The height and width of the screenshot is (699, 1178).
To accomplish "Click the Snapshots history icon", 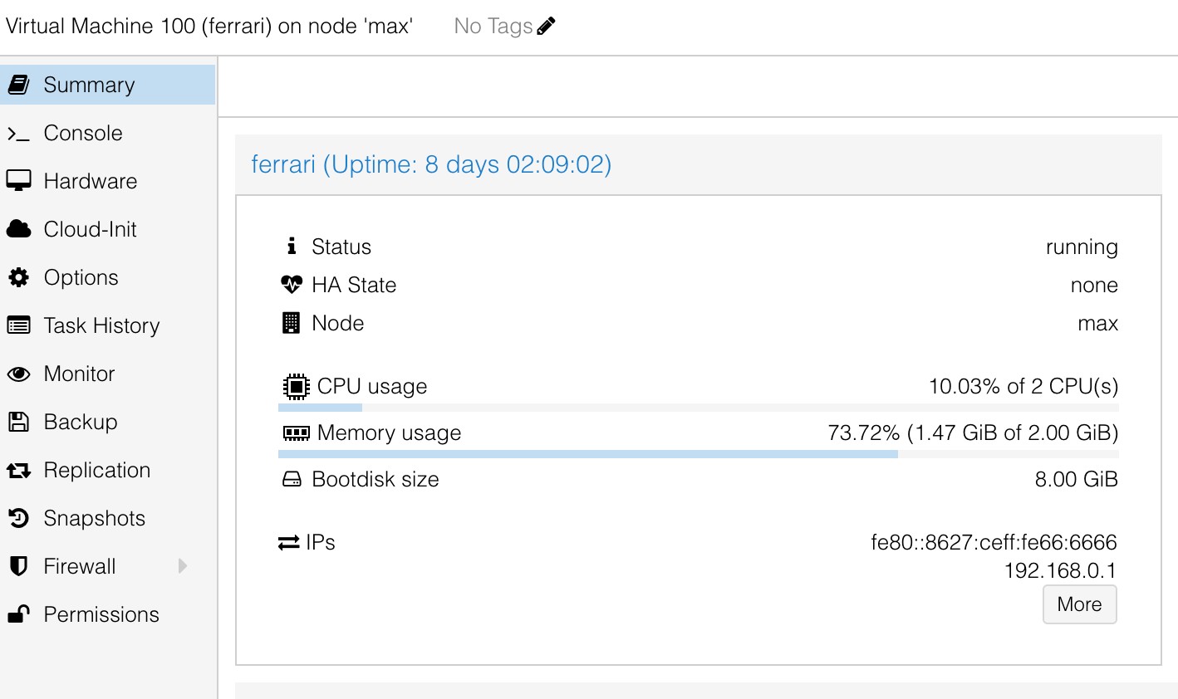I will tap(18, 518).
